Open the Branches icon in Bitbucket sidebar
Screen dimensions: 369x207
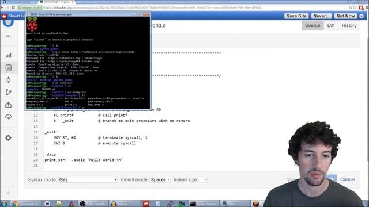[x=9, y=92]
